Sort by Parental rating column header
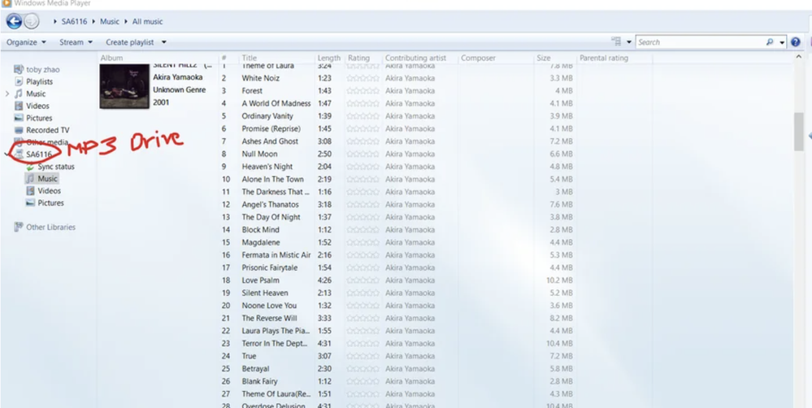812x408 pixels. coord(603,58)
